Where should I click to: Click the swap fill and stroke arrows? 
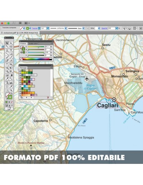[x=11, y=93]
